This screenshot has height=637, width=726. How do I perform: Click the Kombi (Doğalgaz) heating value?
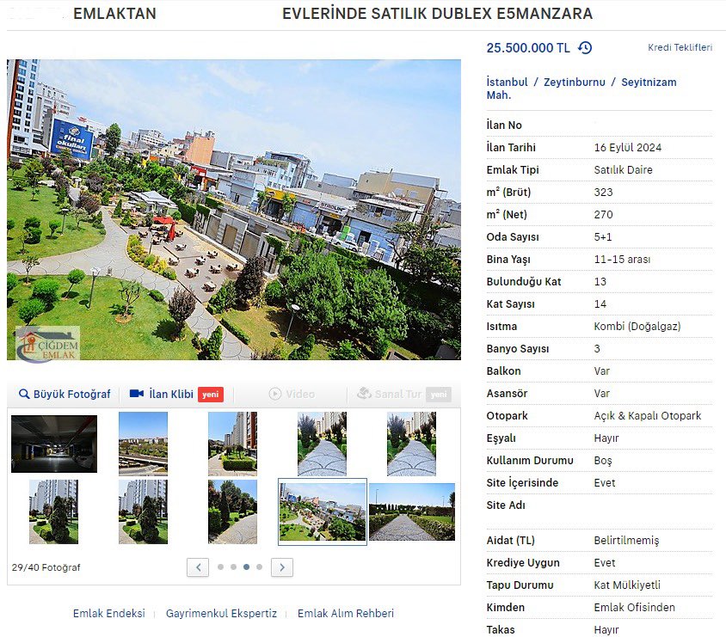point(637,327)
